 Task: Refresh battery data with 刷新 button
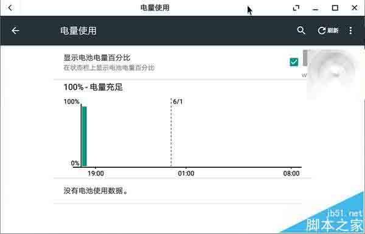[328, 30]
